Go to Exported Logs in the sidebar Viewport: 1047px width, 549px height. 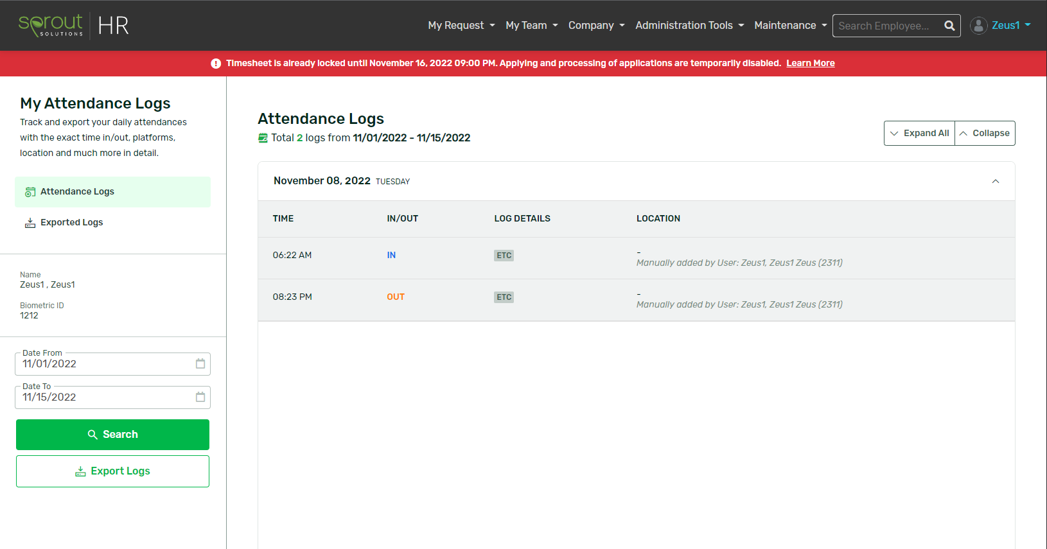[x=71, y=223]
